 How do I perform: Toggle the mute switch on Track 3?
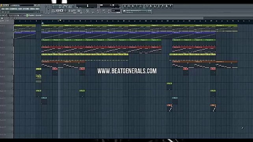(12, 45)
